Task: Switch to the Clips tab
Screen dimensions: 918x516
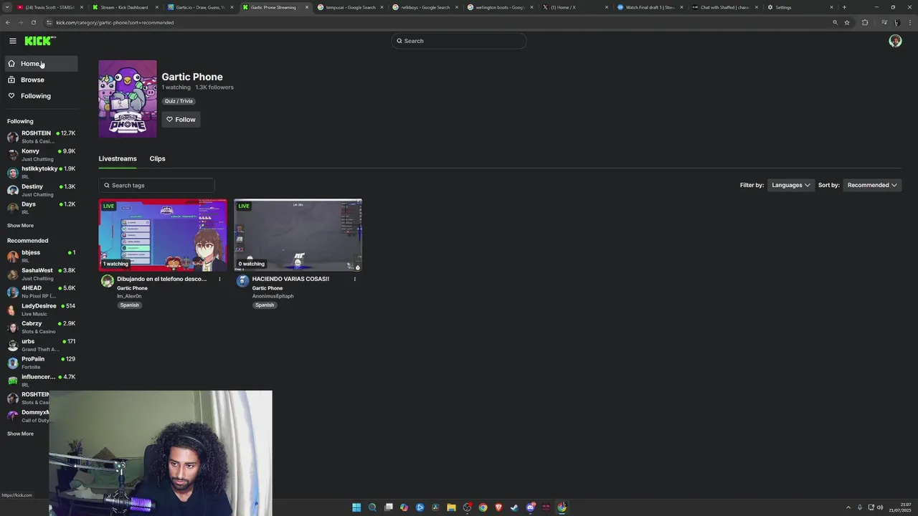Action: coord(157,158)
